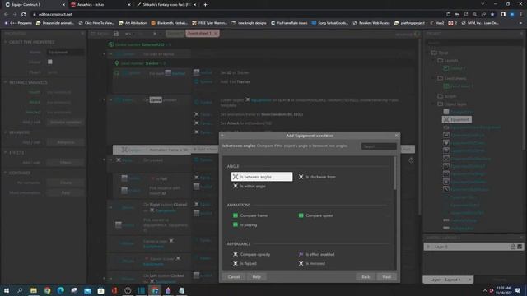Click the dialog's back arrow icon

222,136
